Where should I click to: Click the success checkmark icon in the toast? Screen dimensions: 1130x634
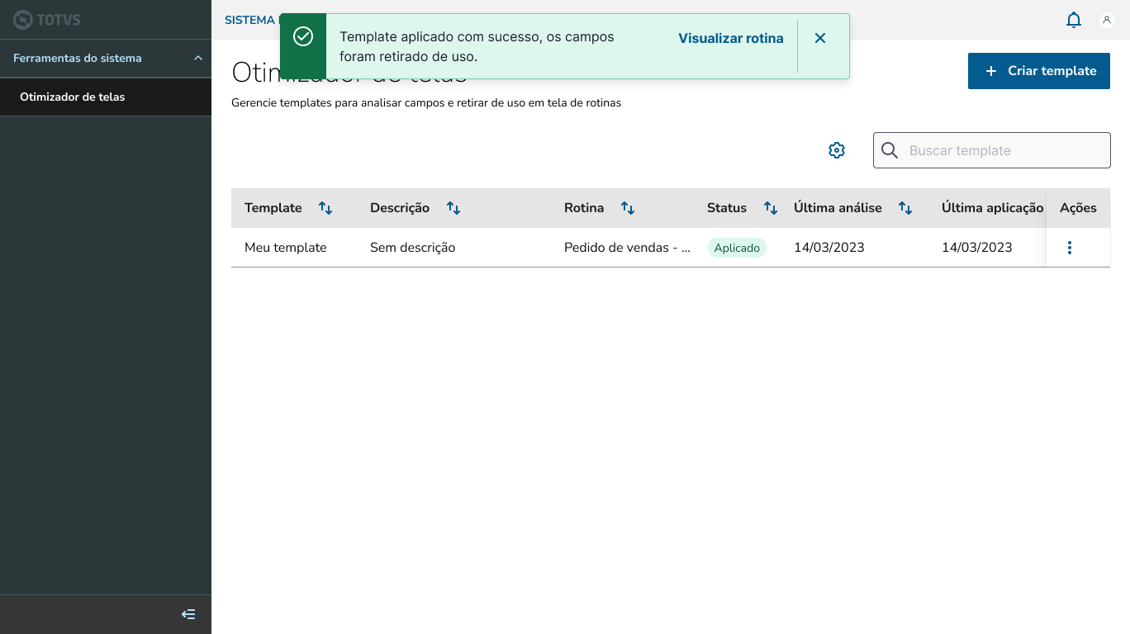(x=303, y=36)
